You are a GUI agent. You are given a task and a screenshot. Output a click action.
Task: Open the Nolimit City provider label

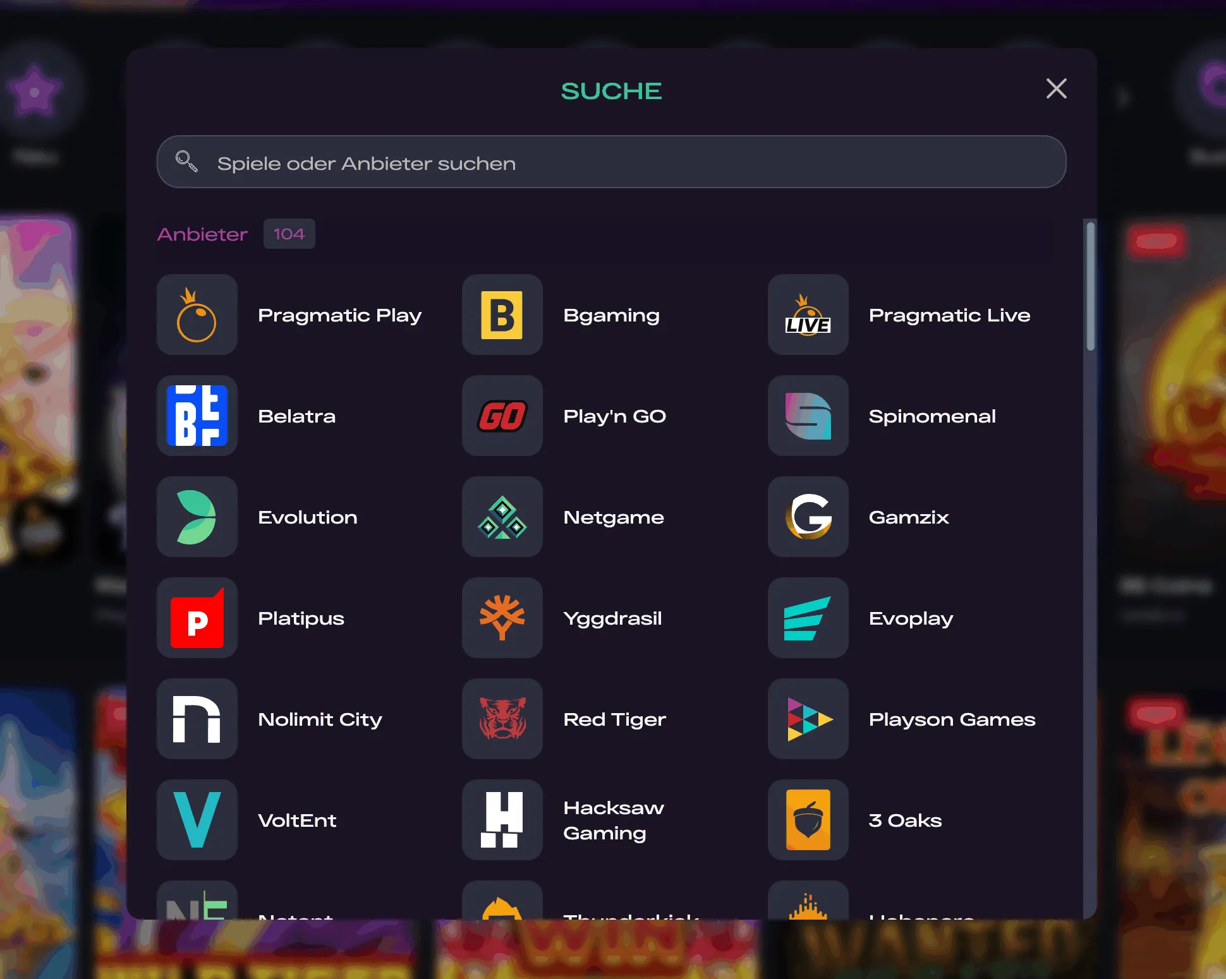pos(320,719)
